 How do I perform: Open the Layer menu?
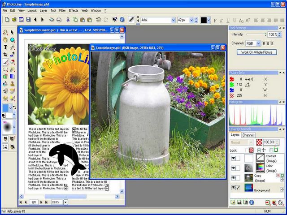43,11
